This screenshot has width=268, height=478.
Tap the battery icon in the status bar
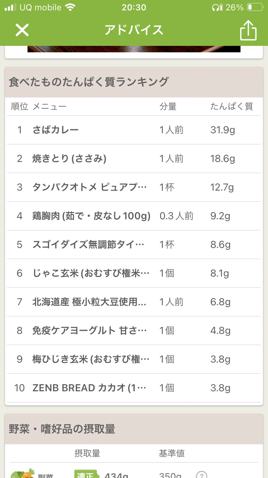coord(255,7)
